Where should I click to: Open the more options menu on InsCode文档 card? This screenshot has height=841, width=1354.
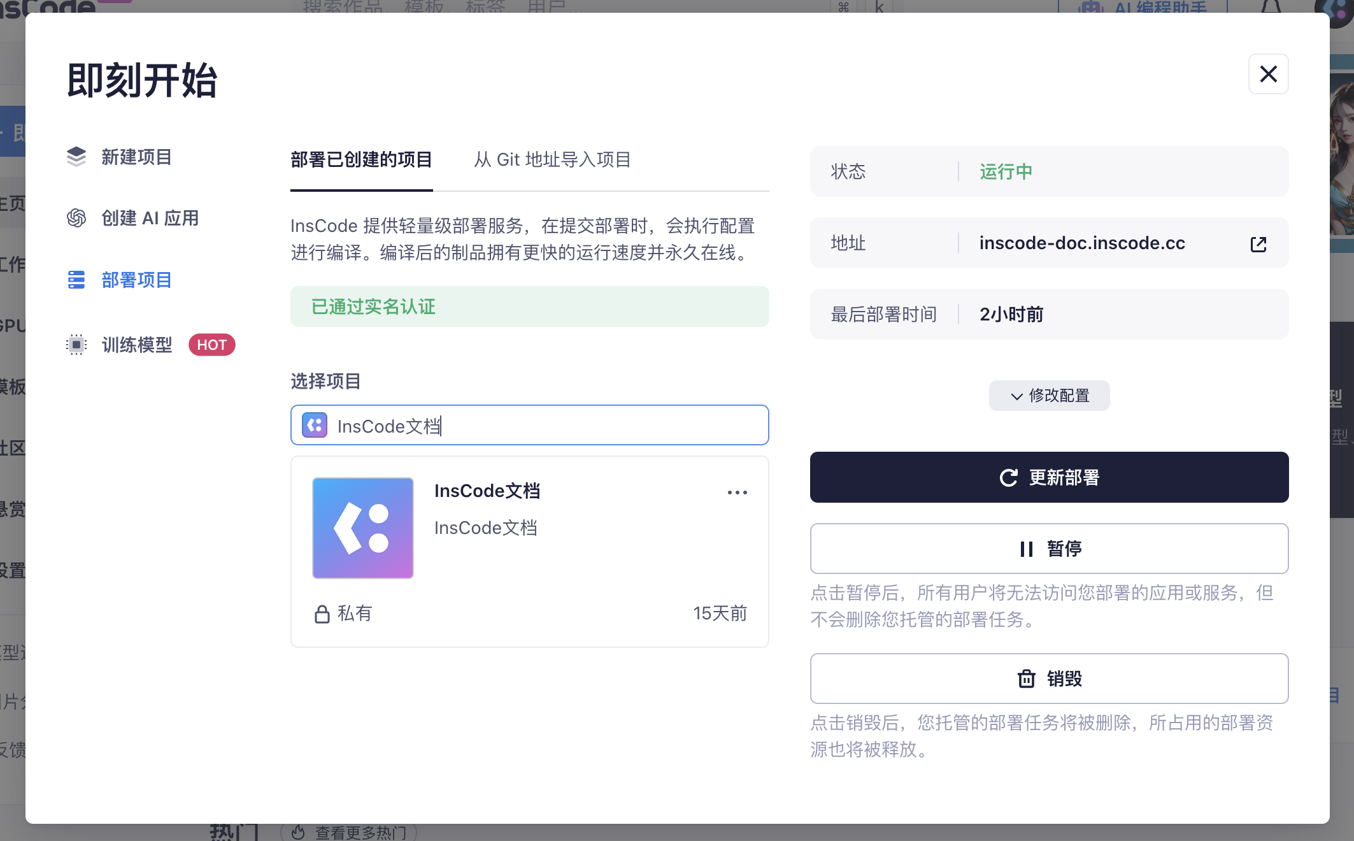737,492
